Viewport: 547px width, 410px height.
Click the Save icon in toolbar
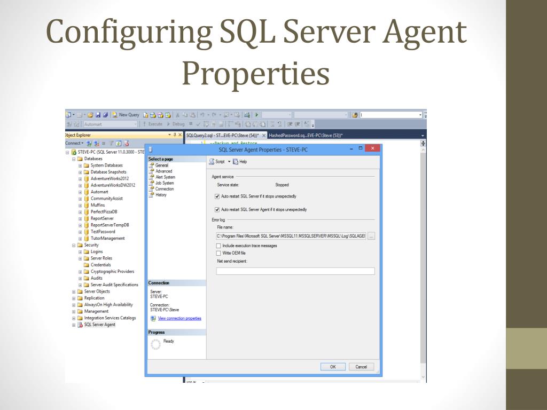[x=98, y=115]
